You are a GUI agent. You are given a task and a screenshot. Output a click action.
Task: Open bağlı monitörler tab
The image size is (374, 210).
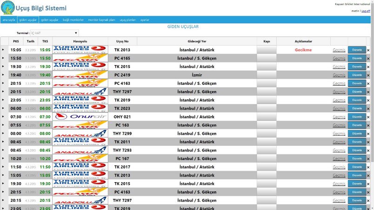click(73, 20)
